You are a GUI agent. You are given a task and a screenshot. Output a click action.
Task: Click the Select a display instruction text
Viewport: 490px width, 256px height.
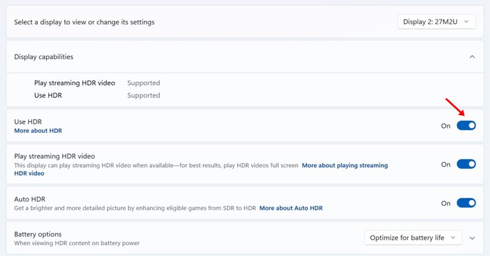coord(84,22)
